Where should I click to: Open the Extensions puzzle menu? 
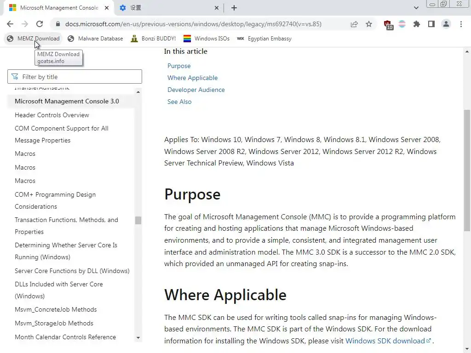[x=417, y=24]
